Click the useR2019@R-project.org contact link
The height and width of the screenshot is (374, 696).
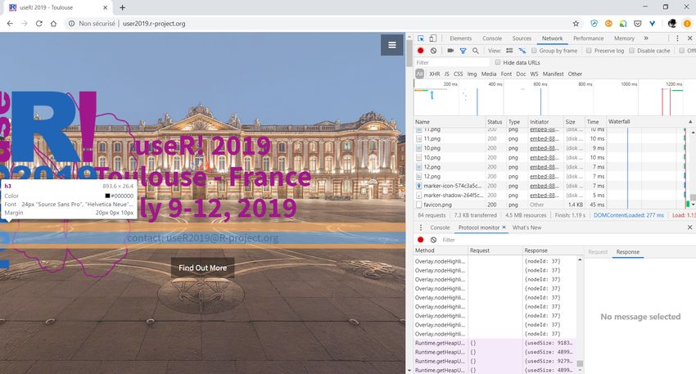223,238
